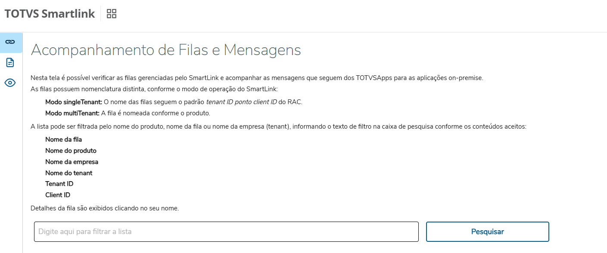The height and width of the screenshot is (253, 607).
Task: Select the chain link sidebar icon
Action: pyautogui.click(x=10, y=42)
